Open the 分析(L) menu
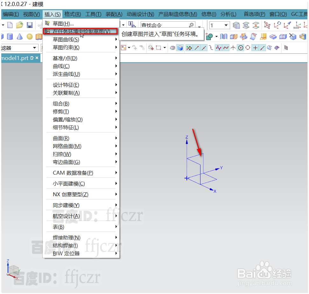This screenshot has height=294, width=309. [228, 14]
